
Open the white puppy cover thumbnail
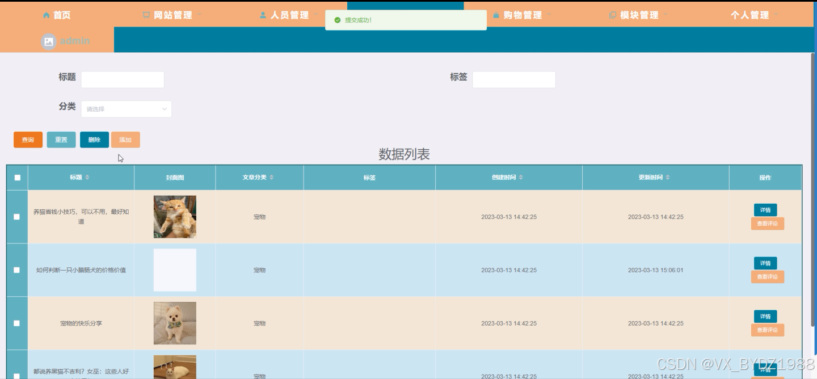click(175, 323)
